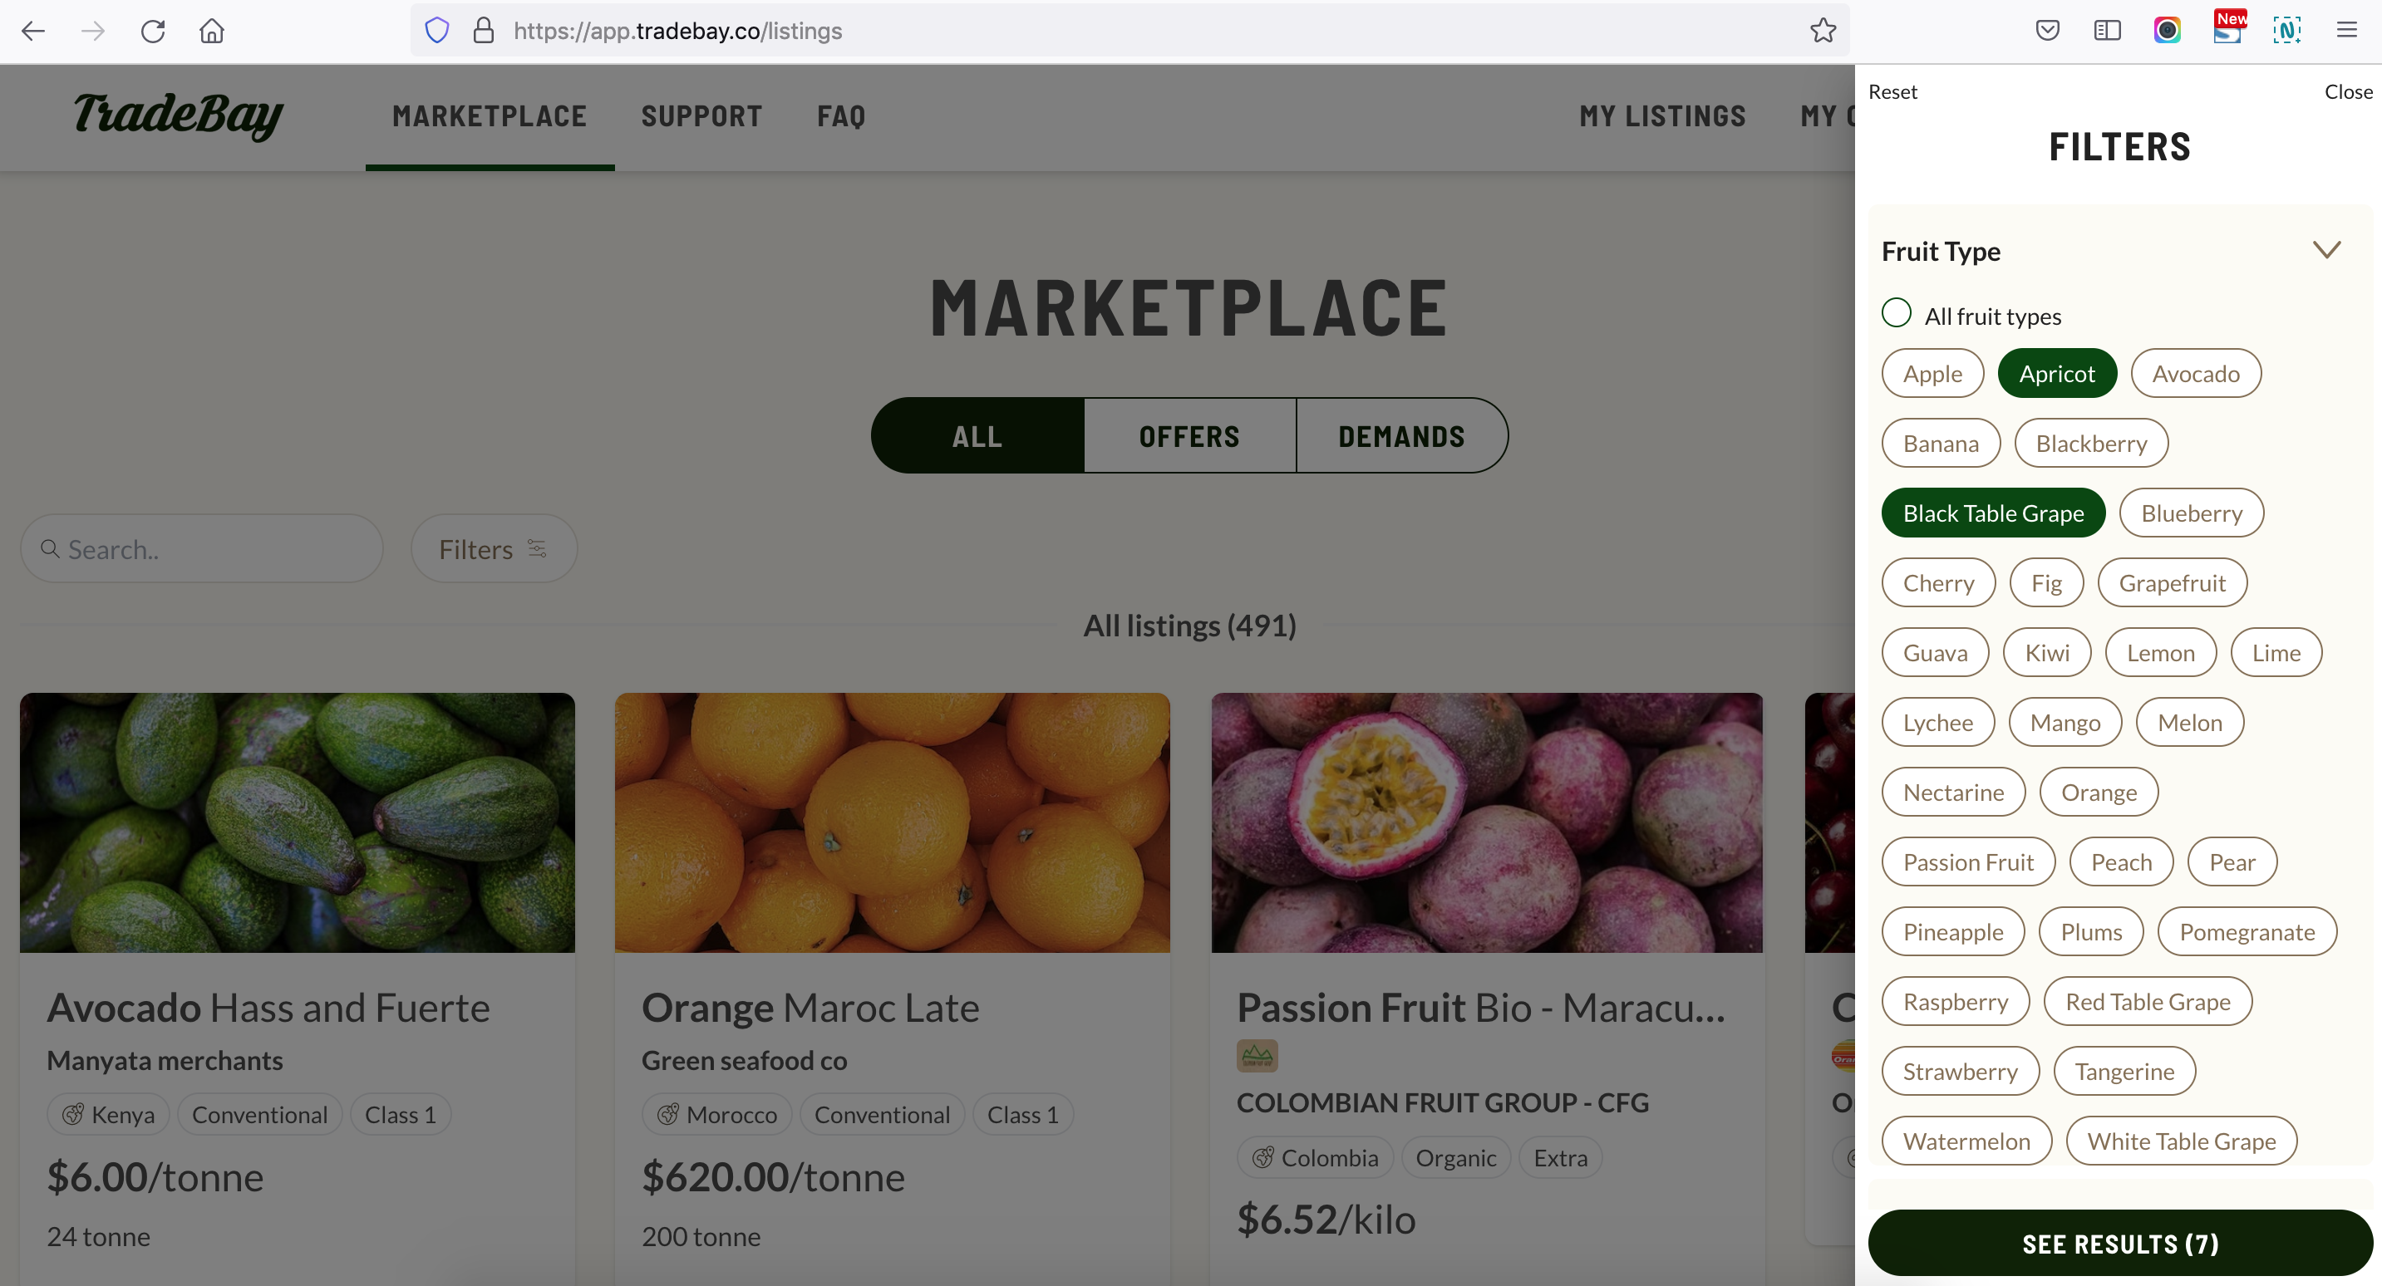
Task: Click the browser reload icon
Action: (153, 32)
